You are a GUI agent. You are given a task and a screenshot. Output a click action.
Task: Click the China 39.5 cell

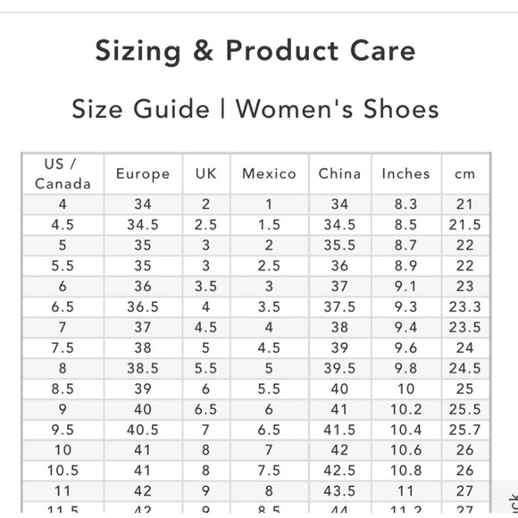[x=339, y=368]
